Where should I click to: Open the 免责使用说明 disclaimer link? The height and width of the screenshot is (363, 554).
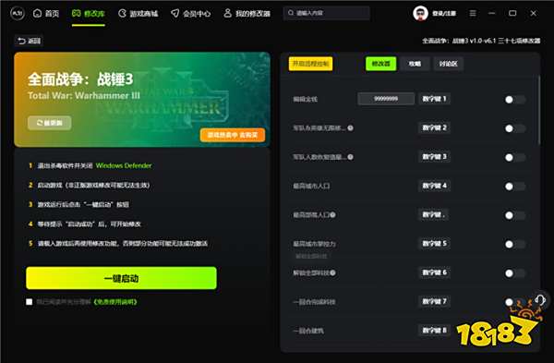(x=115, y=302)
